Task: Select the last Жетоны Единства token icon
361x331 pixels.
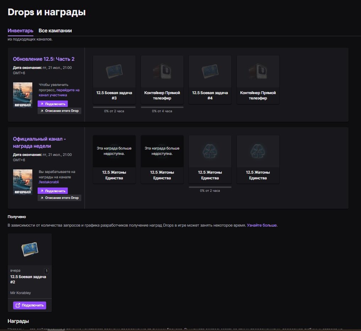Action: pos(258,151)
